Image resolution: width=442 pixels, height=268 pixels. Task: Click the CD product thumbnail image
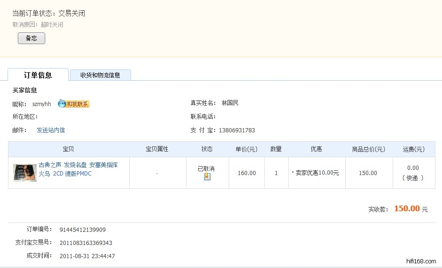[x=25, y=173]
